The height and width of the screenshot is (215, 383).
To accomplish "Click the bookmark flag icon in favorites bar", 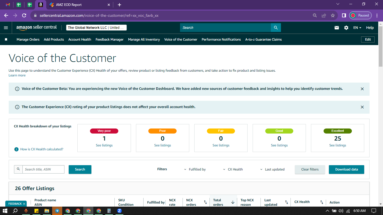I will pyautogui.click(x=6, y=39).
